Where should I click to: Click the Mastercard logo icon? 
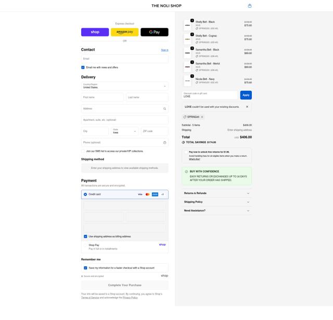coord(147,194)
